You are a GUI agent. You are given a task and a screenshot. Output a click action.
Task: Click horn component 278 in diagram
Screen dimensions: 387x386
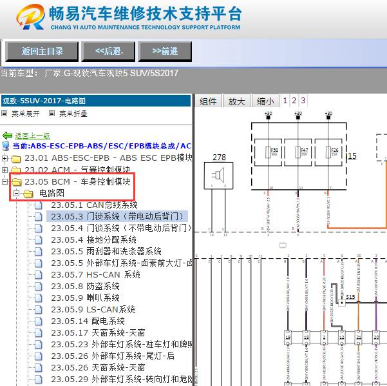point(218,176)
